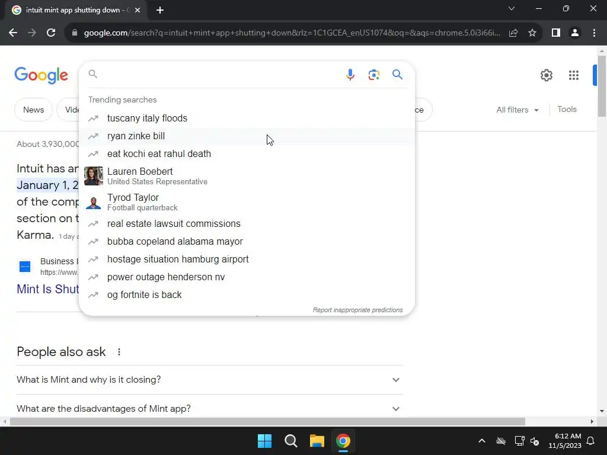Open the Google apps grid
The image size is (607, 455).
tap(573, 75)
